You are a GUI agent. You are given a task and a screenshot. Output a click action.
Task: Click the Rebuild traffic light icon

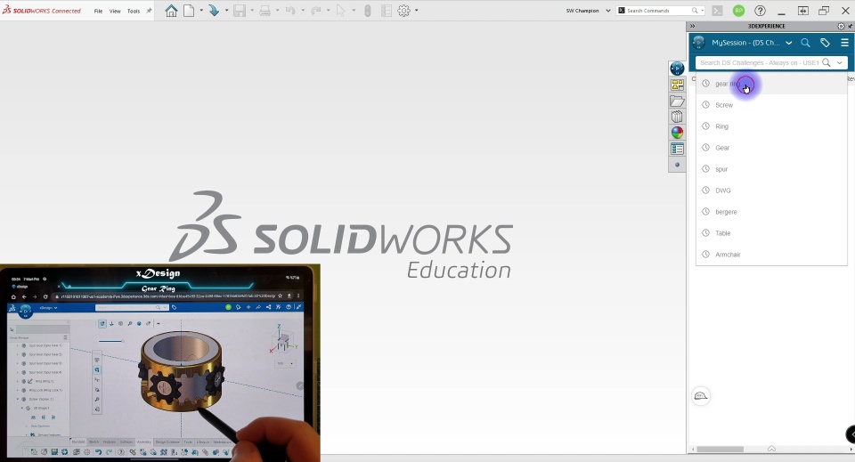tap(368, 11)
